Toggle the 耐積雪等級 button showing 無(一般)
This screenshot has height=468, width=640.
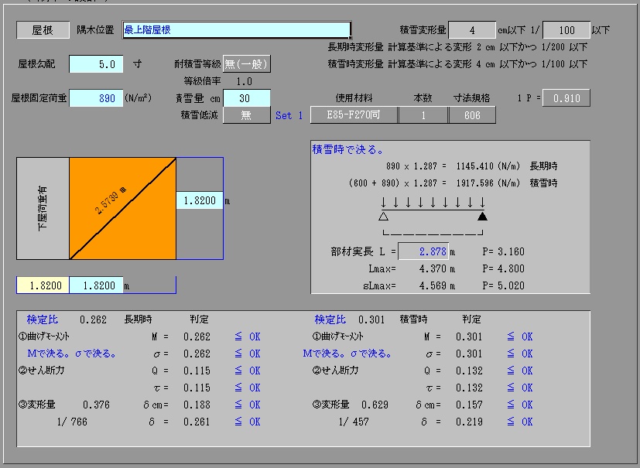(x=248, y=63)
